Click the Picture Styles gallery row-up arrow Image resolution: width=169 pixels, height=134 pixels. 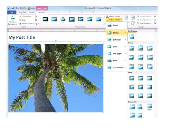[104, 17]
